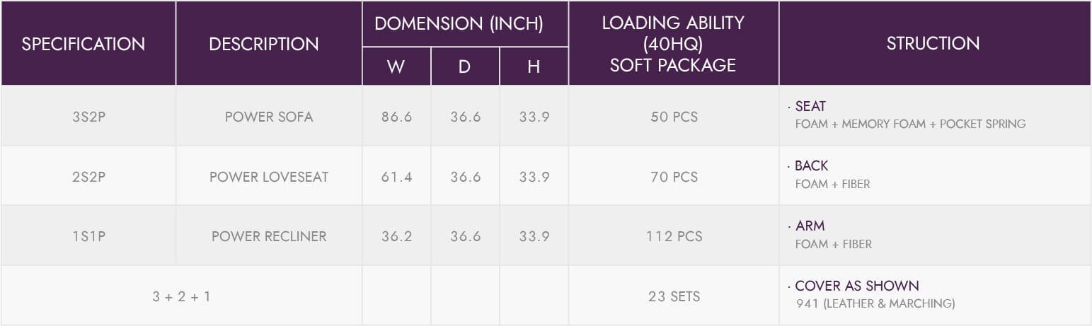Select the LOADING ABILITY (40HQ) header
The image size is (1092, 326).
[674, 44]
